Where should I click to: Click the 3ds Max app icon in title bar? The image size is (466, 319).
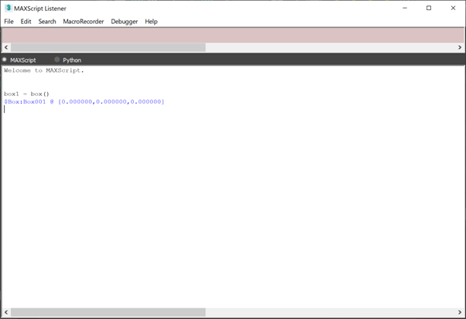pos(9,8)
